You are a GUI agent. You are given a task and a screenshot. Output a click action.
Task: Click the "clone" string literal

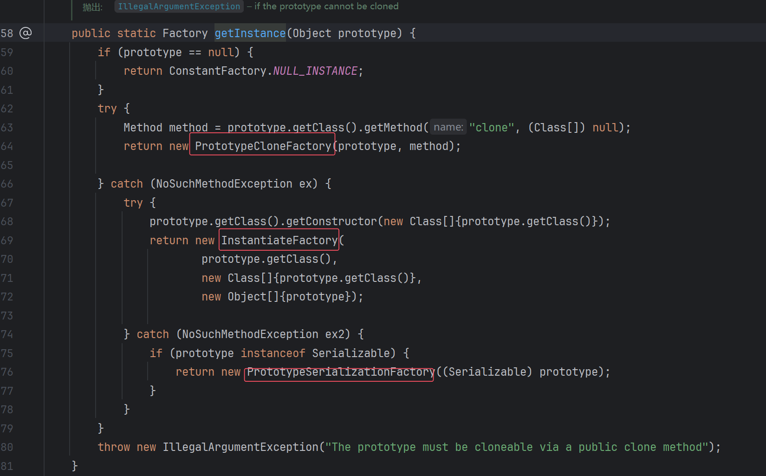pyautogui.click(x=491, y=128)
